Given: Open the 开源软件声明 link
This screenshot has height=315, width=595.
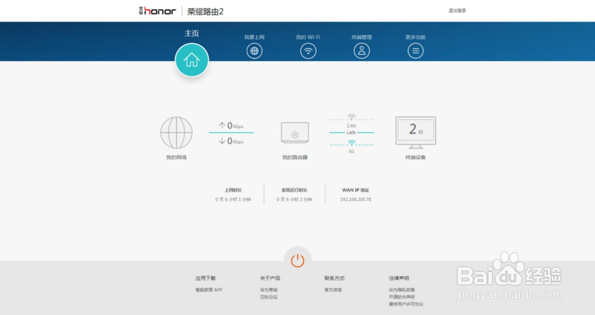Looking at the screenshot, I should click(x=402, y=297).
